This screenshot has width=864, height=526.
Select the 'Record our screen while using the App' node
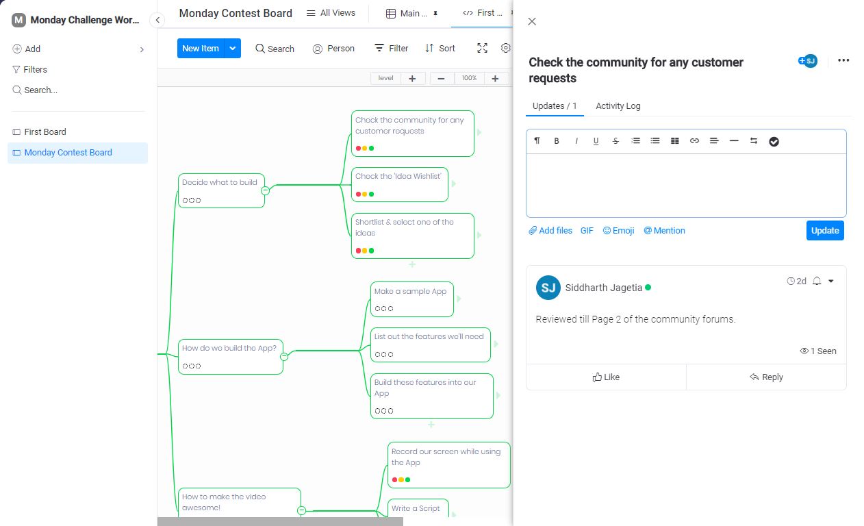pos(448,465)
